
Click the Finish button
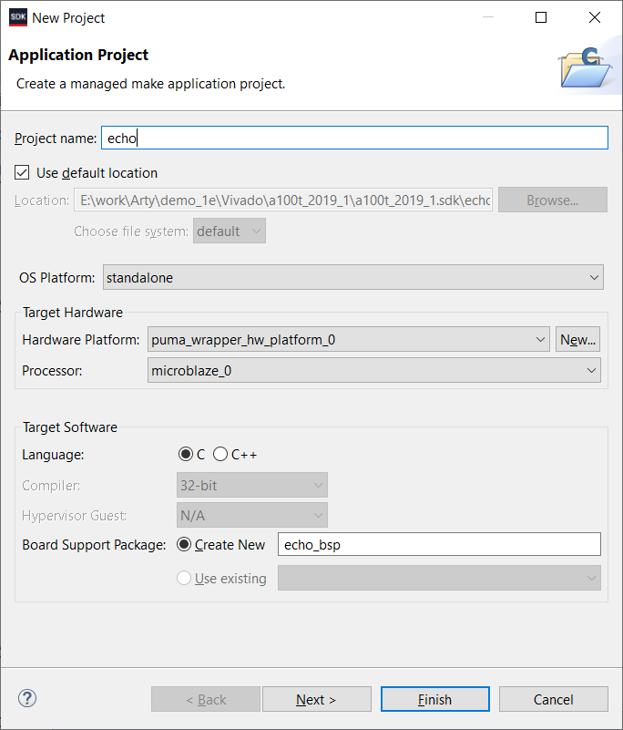[x=435, y=699]
